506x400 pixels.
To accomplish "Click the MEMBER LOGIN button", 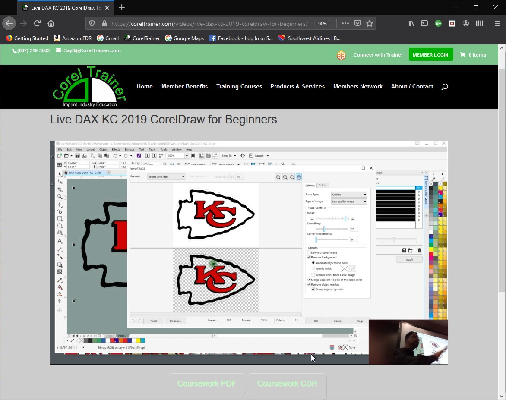I will click(x=430, y=55).
